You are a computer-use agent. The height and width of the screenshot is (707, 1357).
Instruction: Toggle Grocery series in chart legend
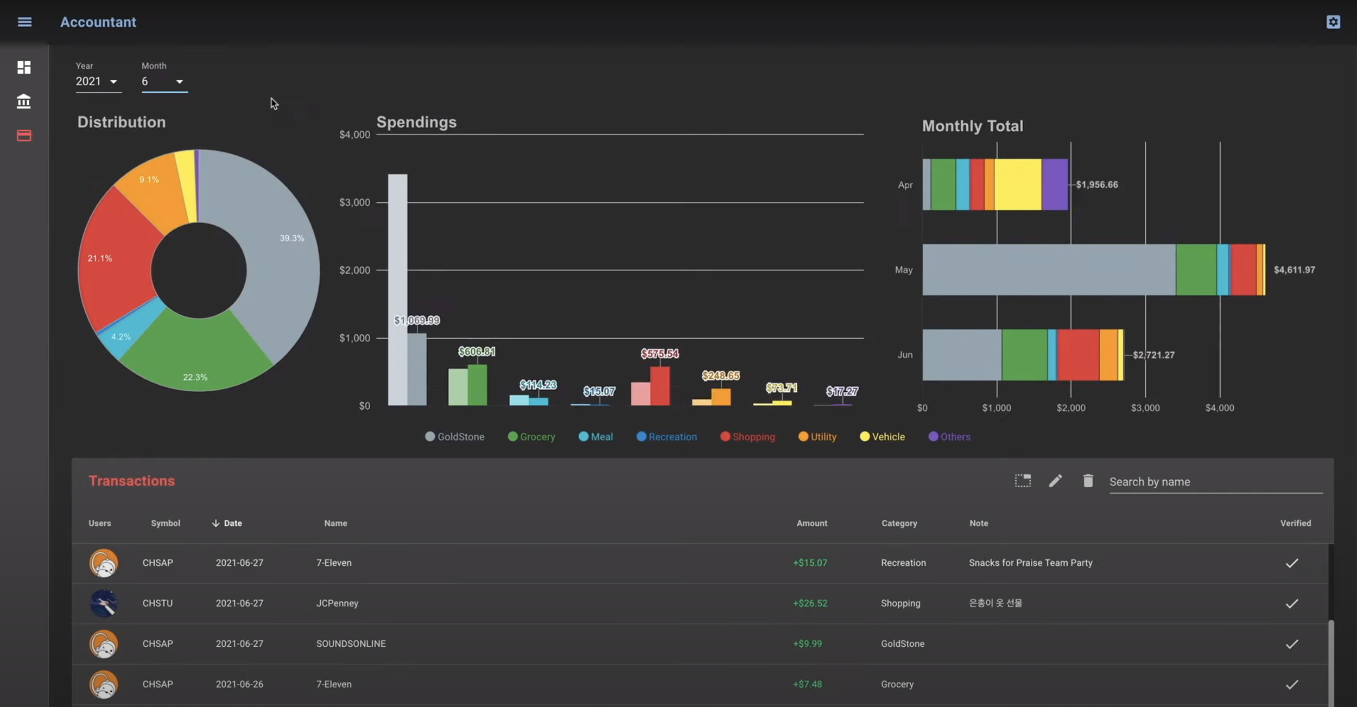(531, 437)
